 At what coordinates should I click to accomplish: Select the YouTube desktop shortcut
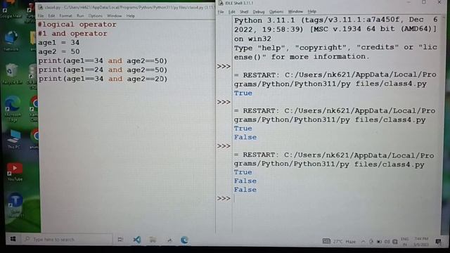click(x=15, y=171)
